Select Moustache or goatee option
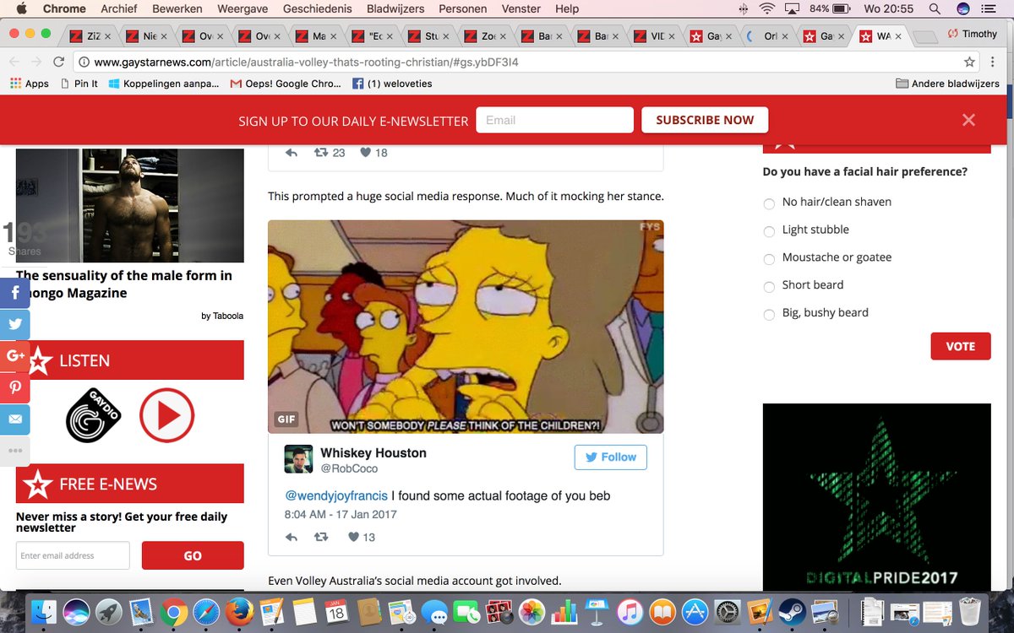The height and width of the screenshot is (633, 1014). (769, 259)
